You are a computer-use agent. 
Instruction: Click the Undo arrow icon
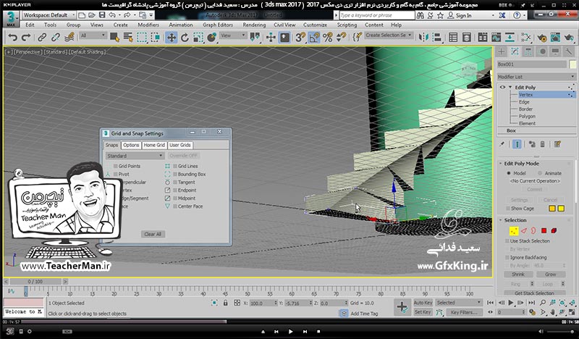(12, 38)
